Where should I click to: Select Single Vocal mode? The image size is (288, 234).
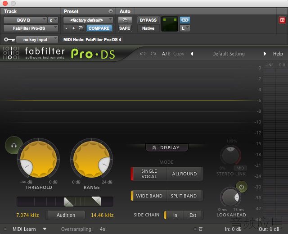coord(149,174)
